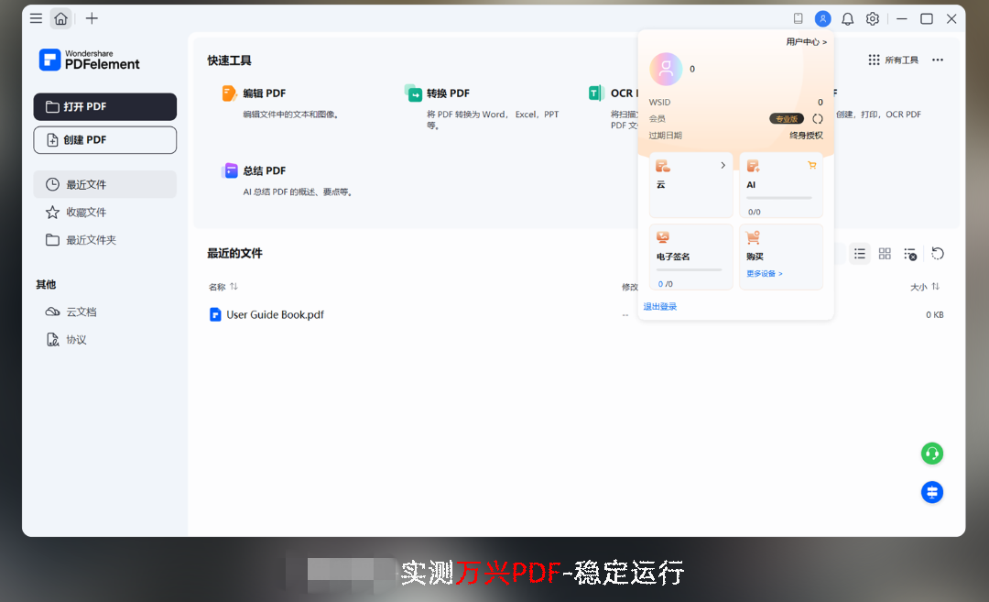Click the 编辑 PDF tool icon
Screen dimensions: 989x602
click(x=229, y=93)
